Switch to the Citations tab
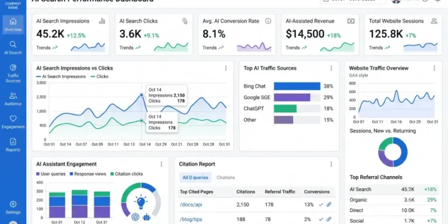Viewport: 448px width, 224px height. tap(226, 178)
